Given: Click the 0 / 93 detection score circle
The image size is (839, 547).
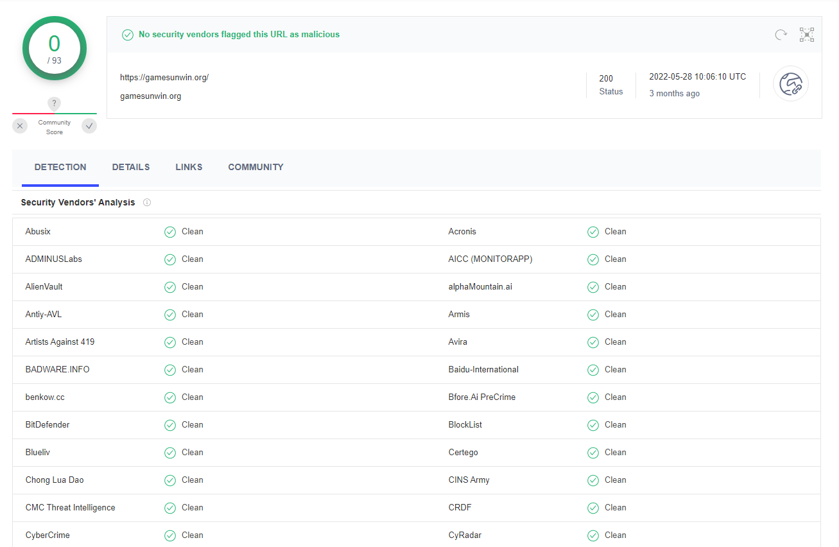Looking at the screenshot, I should (x=55, y=49).
